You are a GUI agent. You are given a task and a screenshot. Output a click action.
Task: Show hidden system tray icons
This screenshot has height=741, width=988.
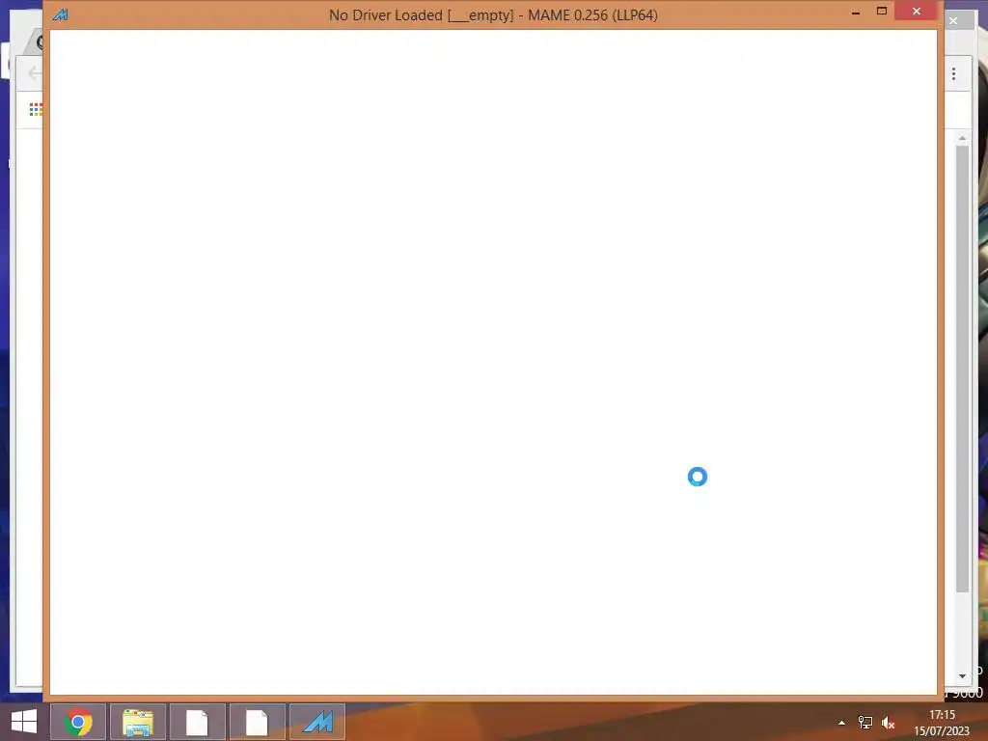point(841,723)
